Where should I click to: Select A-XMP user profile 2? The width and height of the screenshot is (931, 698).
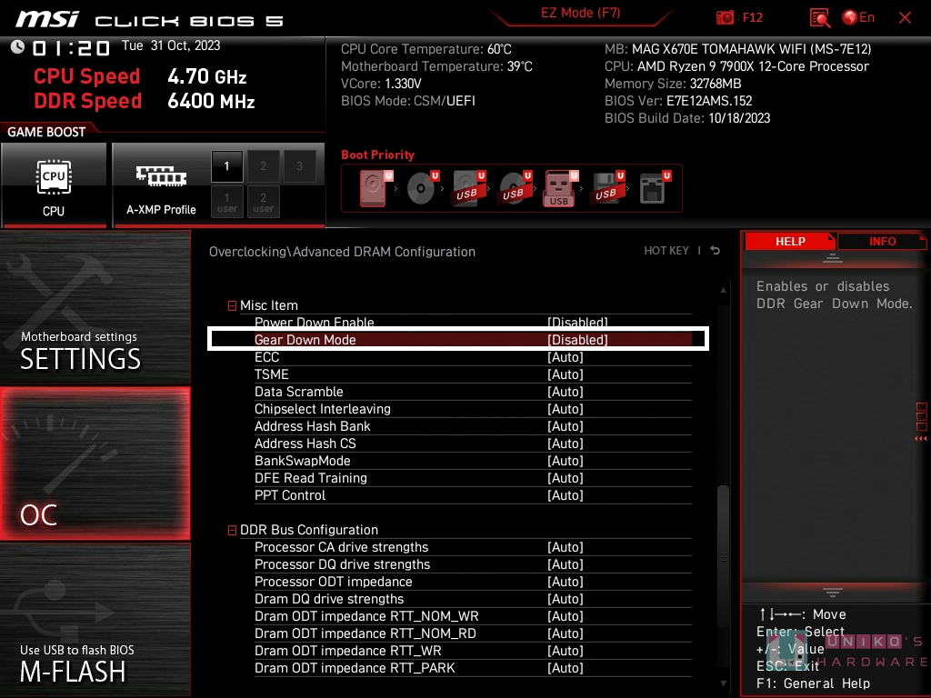263,202
